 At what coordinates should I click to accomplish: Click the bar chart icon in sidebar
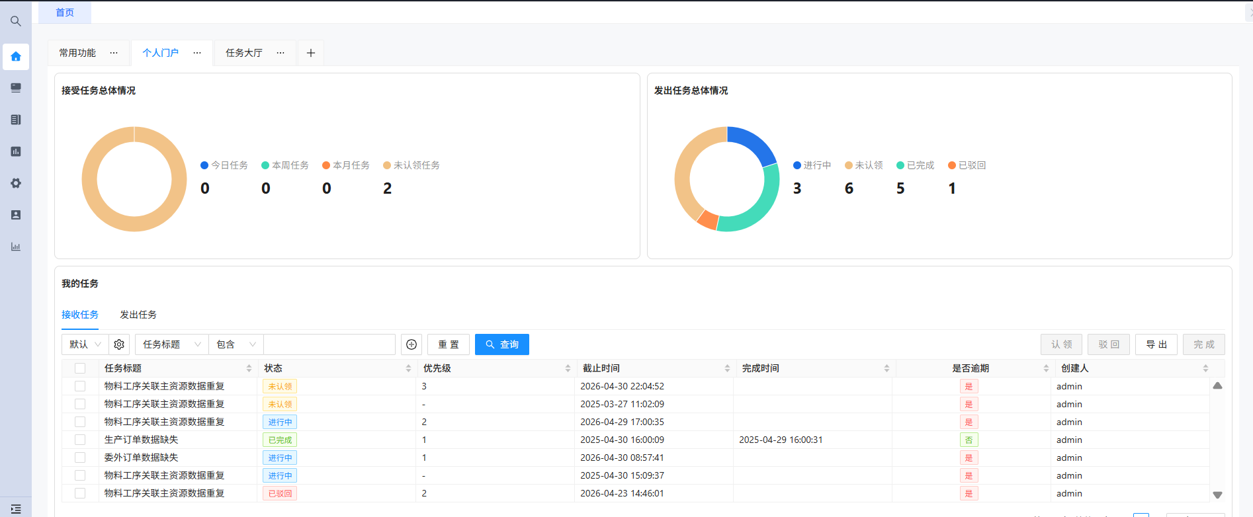pyautogui.click(x=16, y=247)
